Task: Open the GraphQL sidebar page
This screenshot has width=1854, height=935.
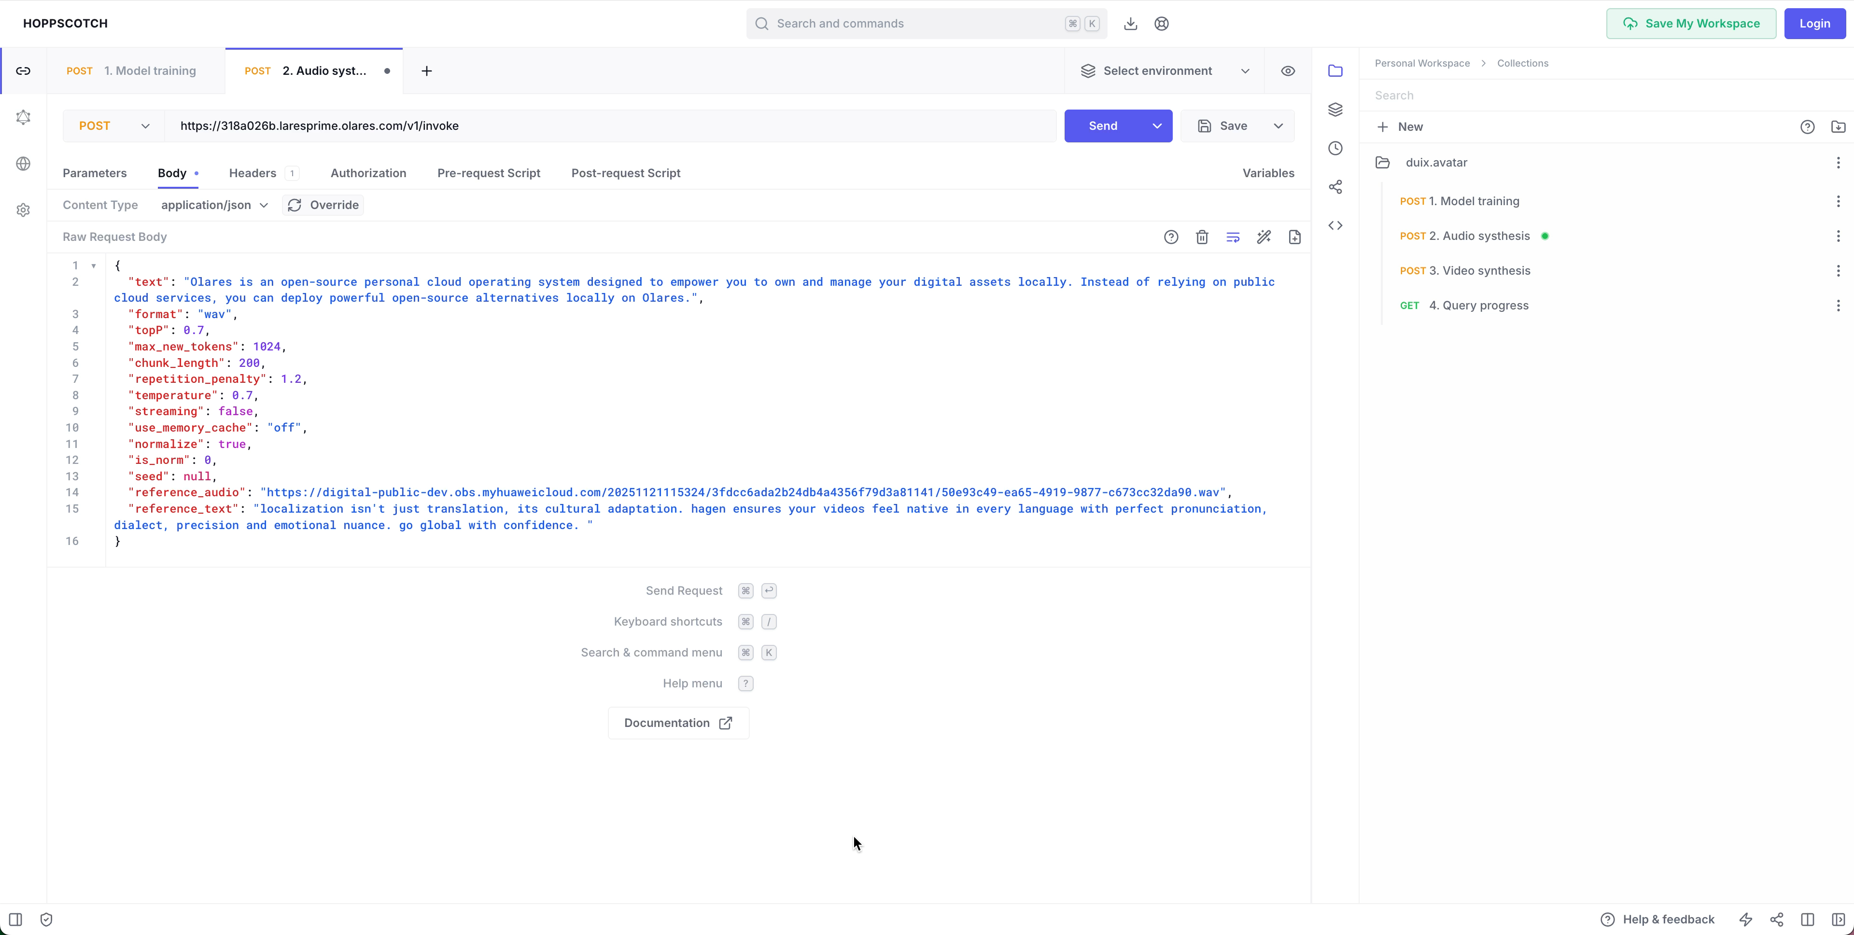Action: 23,117
